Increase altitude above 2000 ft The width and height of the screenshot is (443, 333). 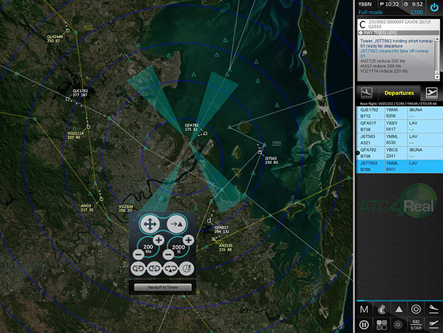[x=187, y=240]
